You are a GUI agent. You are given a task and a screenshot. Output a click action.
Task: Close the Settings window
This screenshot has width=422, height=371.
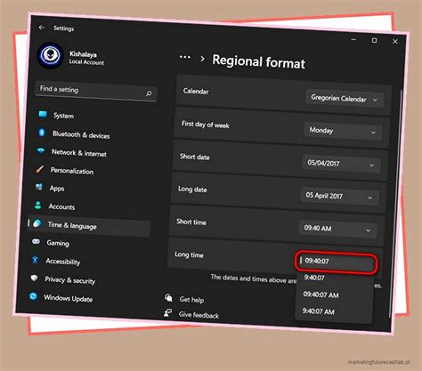click(395, 42)
